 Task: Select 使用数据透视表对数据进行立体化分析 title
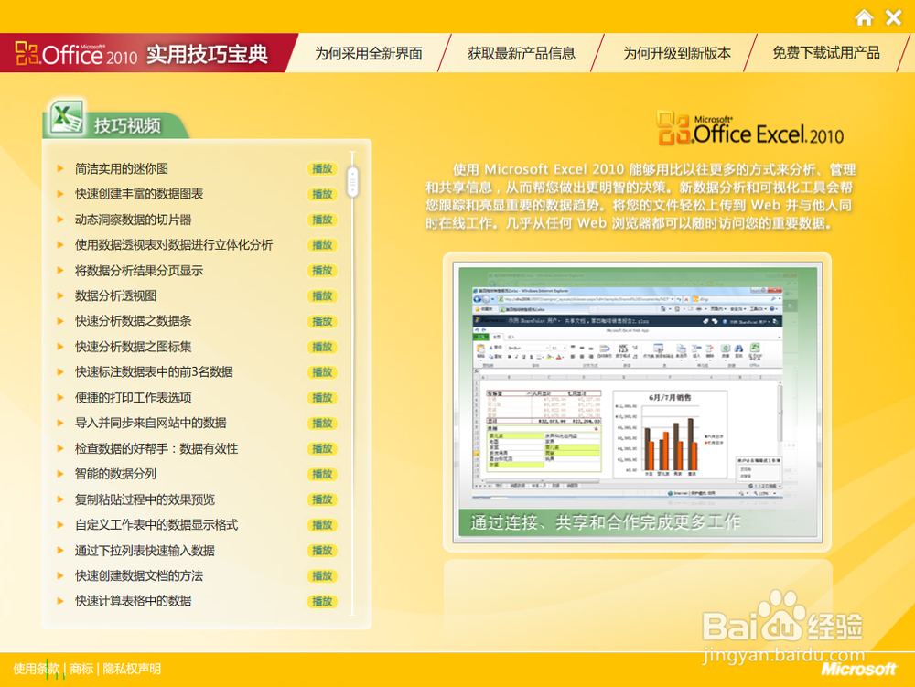point(174,245)
